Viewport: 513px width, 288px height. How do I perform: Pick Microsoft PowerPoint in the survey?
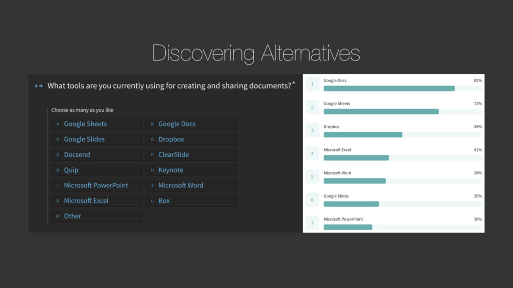pos(97,185)
